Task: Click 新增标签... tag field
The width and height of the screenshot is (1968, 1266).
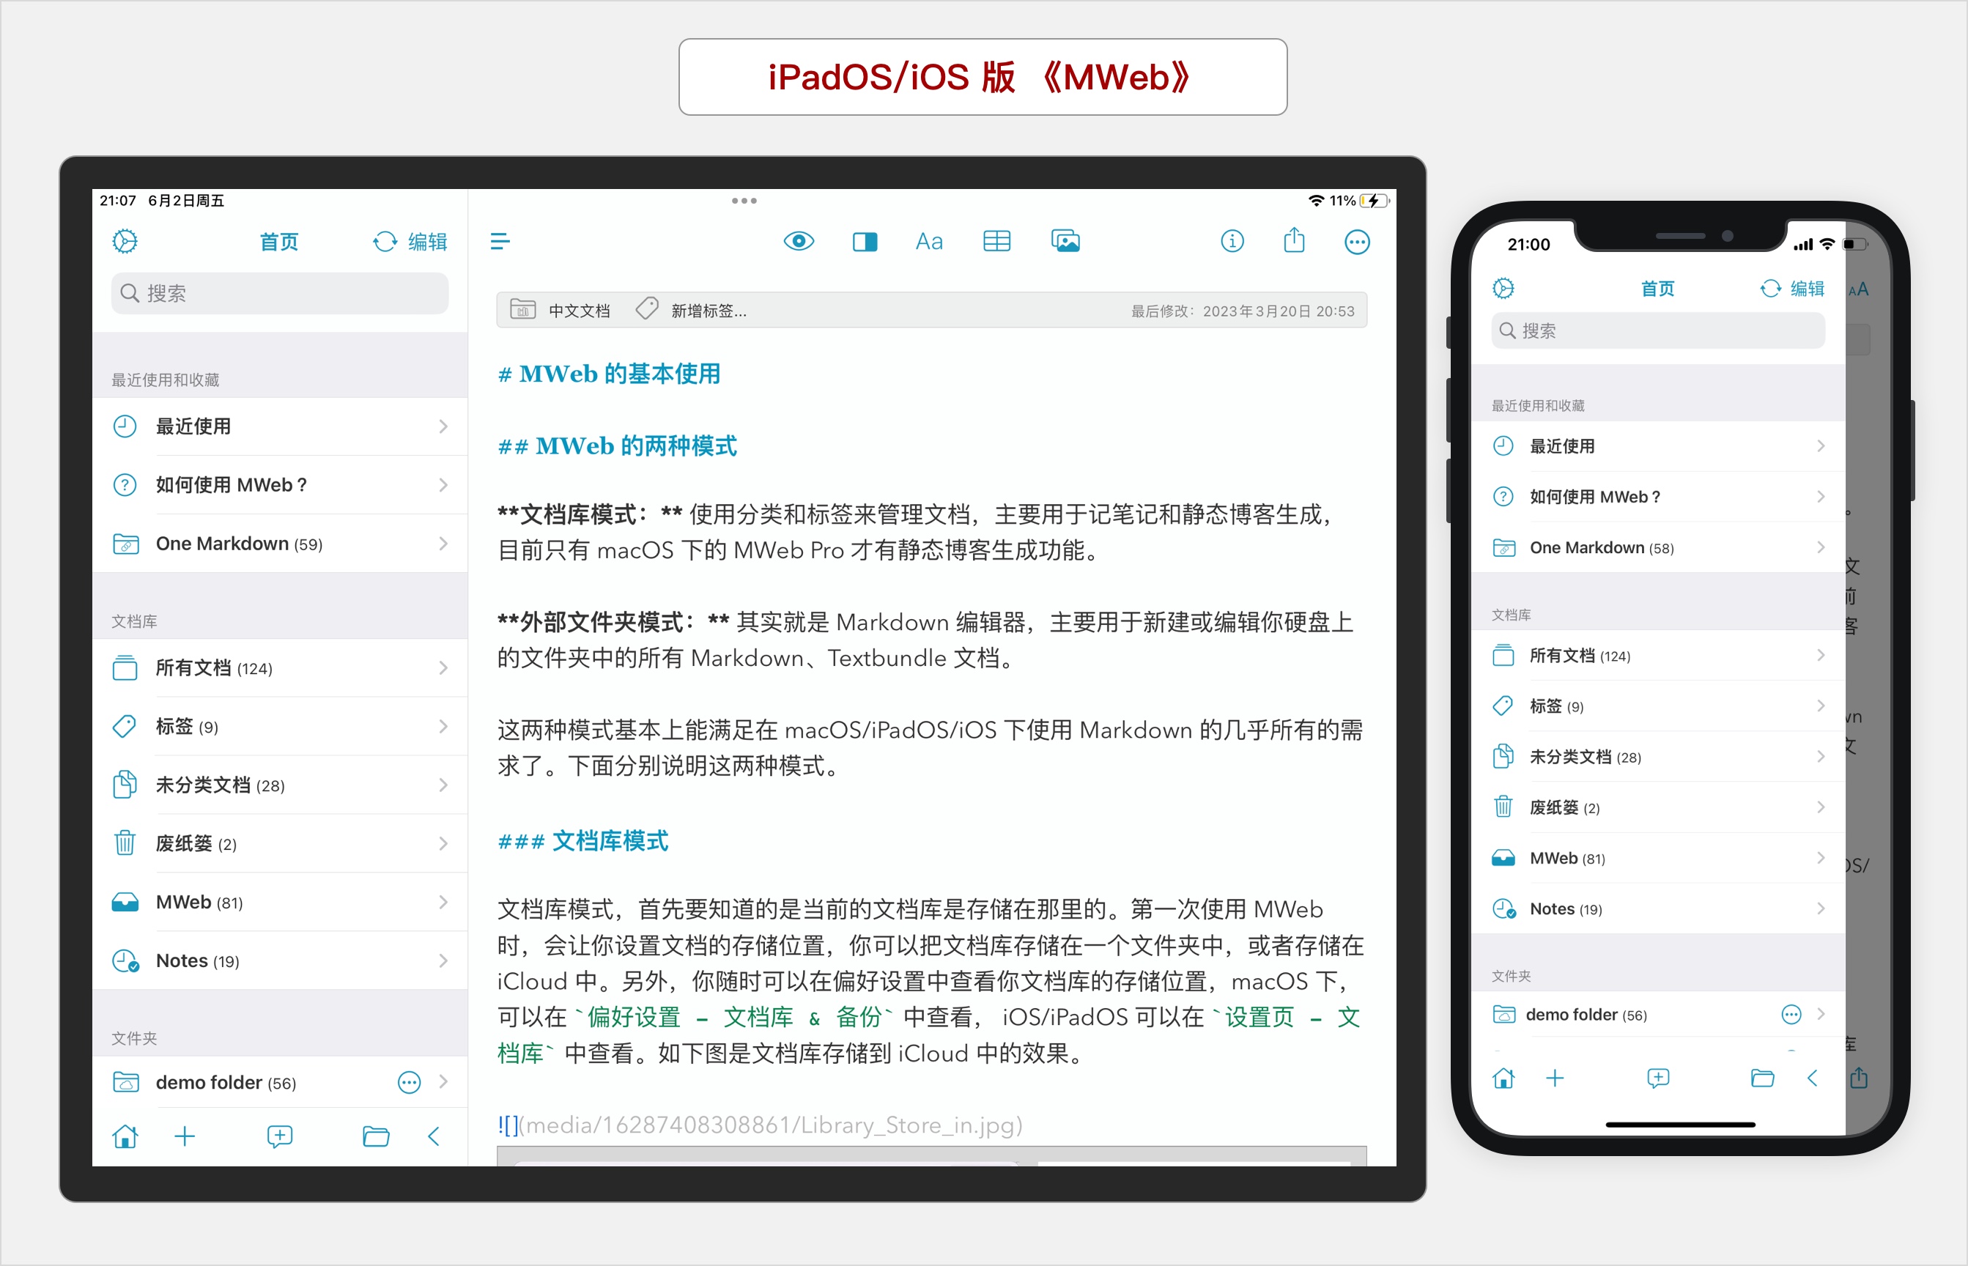Action: (692, 310)
